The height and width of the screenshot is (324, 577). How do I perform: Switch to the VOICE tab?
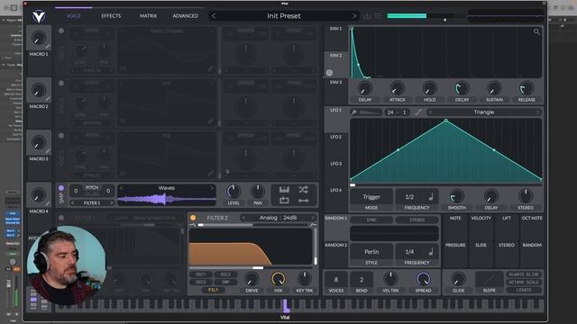[74, 16]
